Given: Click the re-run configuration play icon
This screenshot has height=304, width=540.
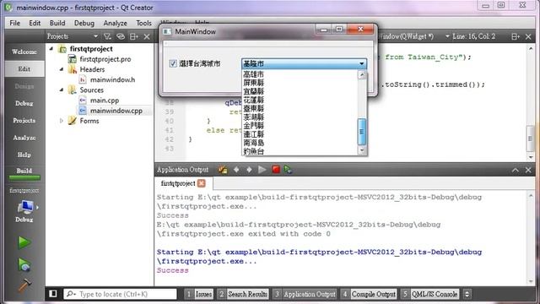Looking at the screenshot, I should [262, 170].
